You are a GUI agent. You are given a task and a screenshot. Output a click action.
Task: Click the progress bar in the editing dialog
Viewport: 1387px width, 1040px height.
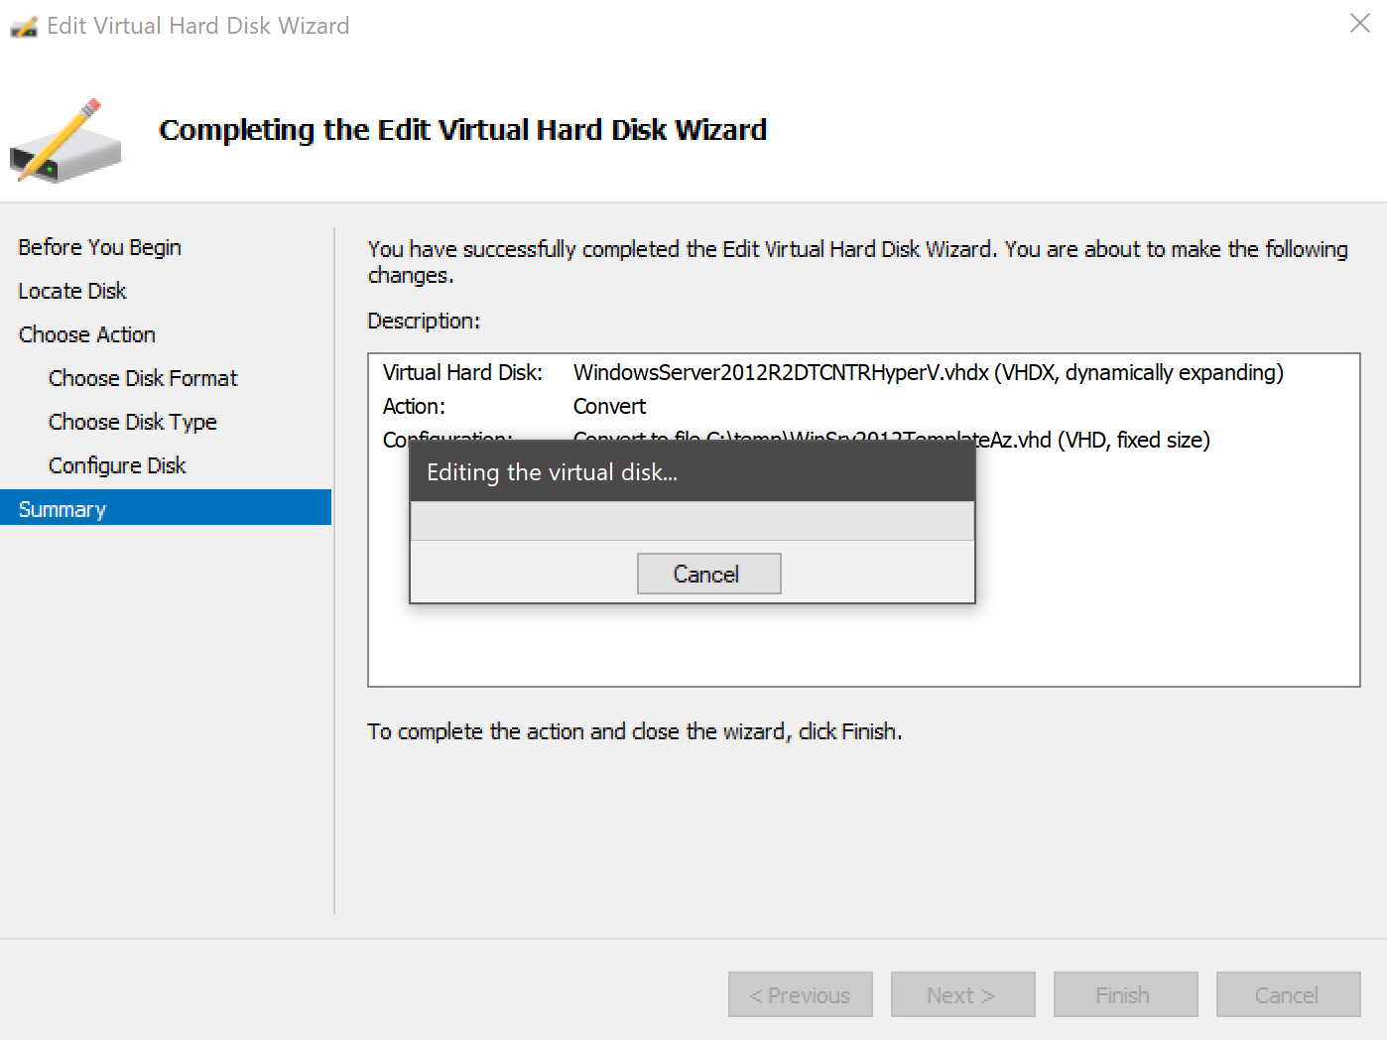point(692,520)
